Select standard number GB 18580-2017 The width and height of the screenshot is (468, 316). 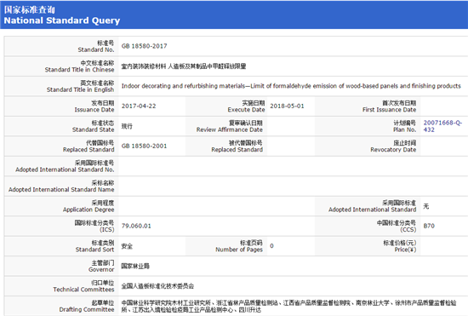(x=144, y=46)
